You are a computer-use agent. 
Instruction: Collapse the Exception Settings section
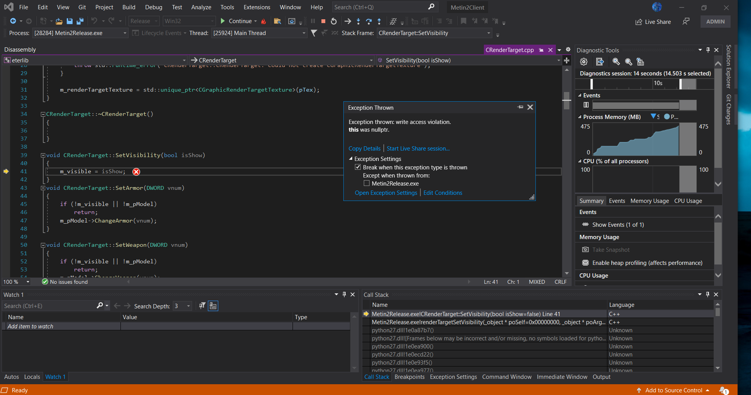[351, 159]
